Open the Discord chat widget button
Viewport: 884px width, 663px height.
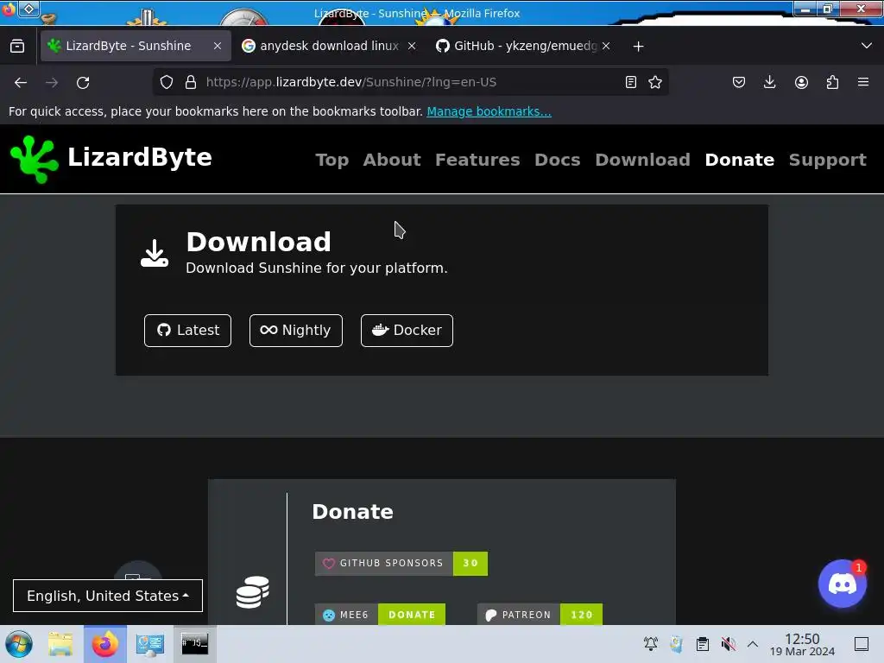tap(843, 584)
